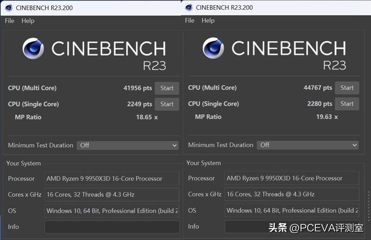
Task: Click the empty Info field in the left window
Action: coord(112,227)
